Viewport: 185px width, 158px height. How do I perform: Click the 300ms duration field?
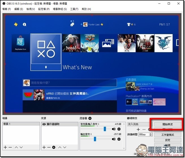tap(144, 135)
